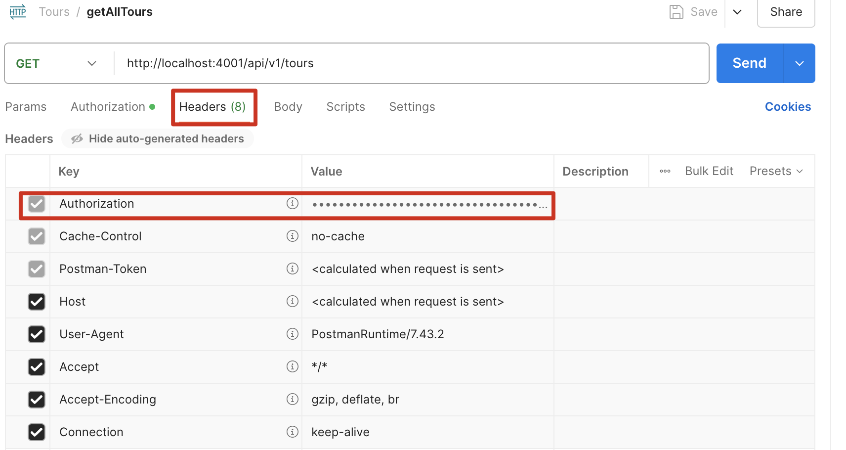Viewport: 846px width, 450px height.
Task: Click the info icon in Accept-Encoding row
Action: [x=293, y=399]
